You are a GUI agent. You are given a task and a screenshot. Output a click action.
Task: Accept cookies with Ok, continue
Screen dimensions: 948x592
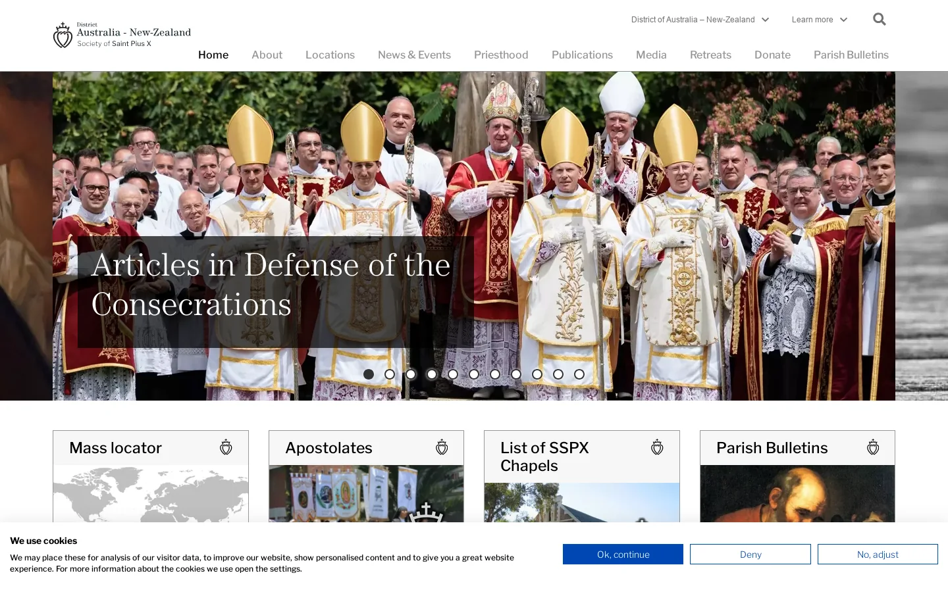point(623,555)
